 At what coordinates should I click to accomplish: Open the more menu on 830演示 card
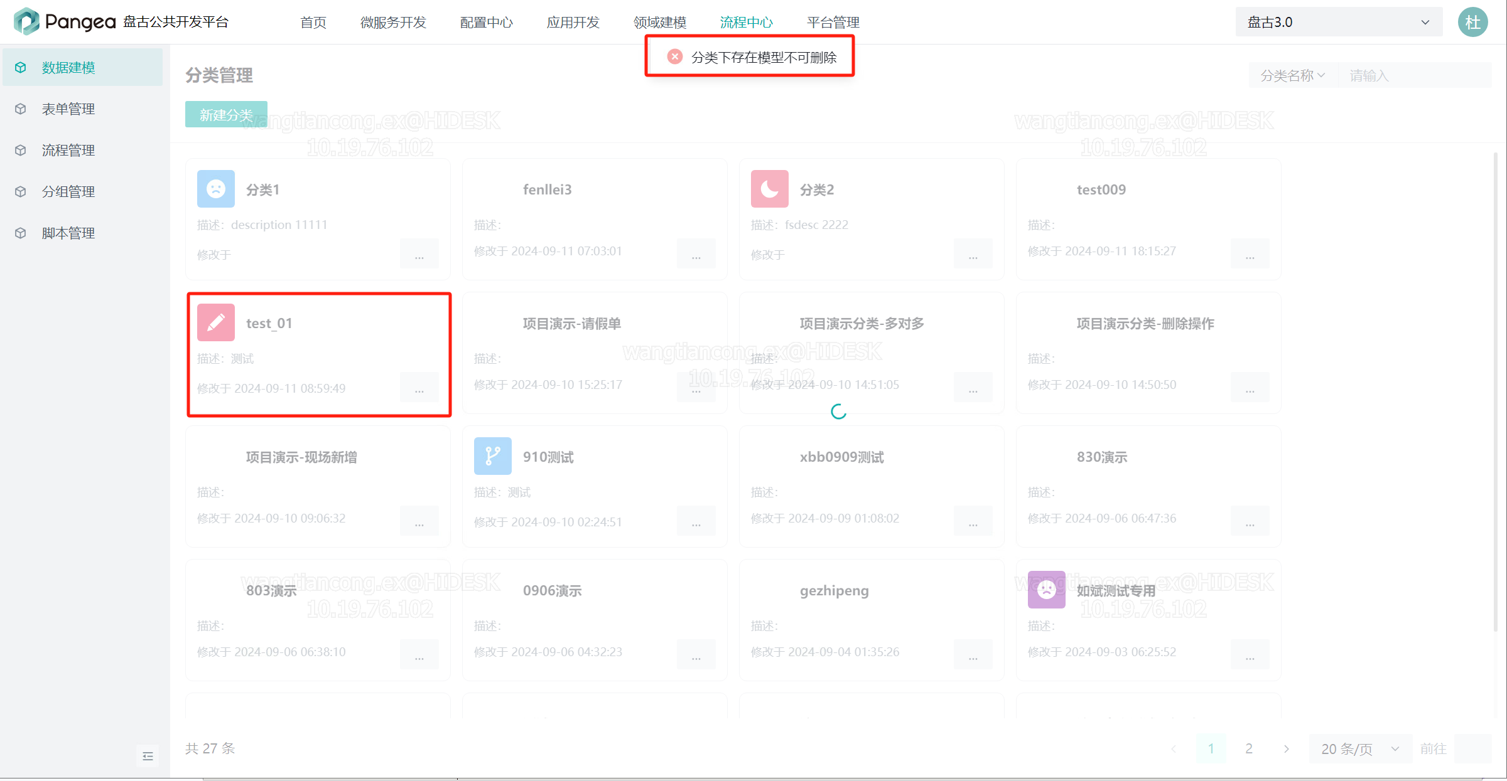click(1250, 521)
